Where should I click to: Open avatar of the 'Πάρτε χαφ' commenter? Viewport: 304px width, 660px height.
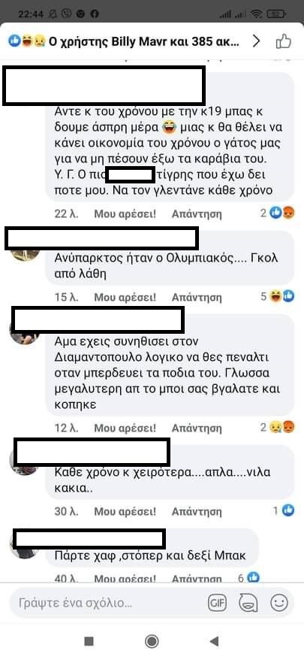pos(24,546)
